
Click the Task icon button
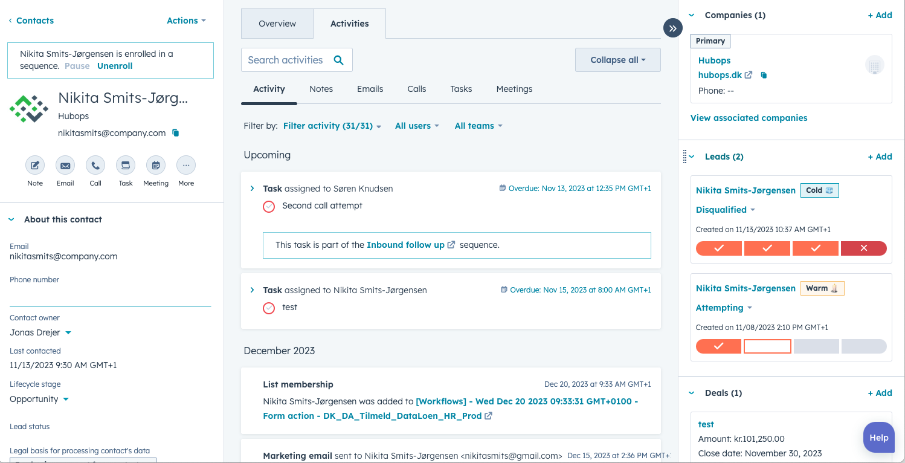tap(126, 165)
